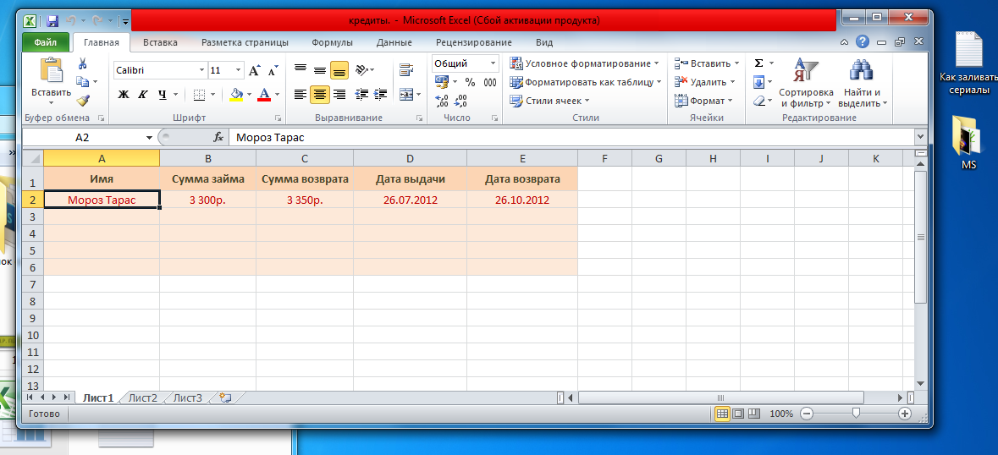This screenshot has width=998, height=455.
Task: Toggle Bottom Align vertical alignment
Action: 339,69
